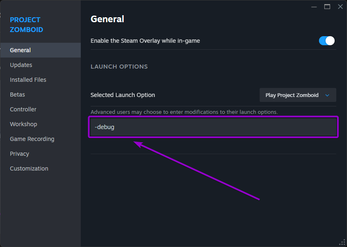Screen dimensions: 347x247
Task: Open the Updates section
Action: 40,65
